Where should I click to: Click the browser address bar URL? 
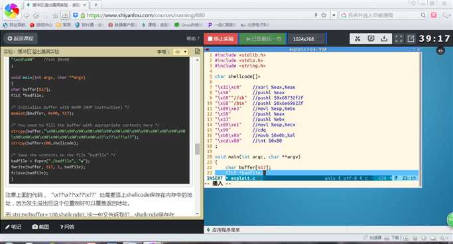146,15
